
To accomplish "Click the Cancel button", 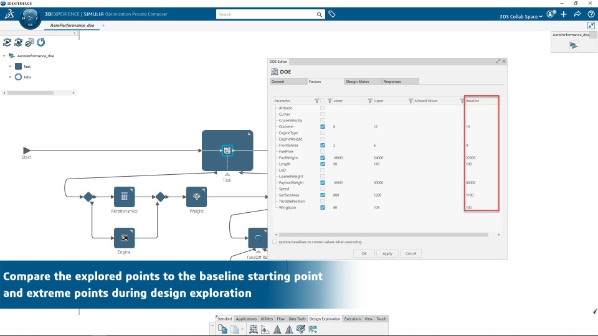I will point(411,254).
